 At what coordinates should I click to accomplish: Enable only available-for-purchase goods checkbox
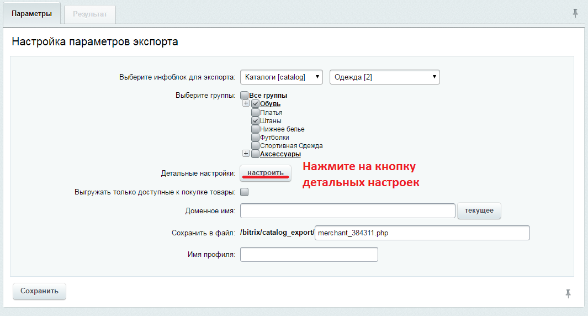245,192
